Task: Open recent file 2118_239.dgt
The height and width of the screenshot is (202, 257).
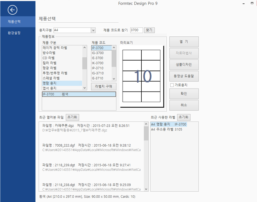Action: click(91, 167)
